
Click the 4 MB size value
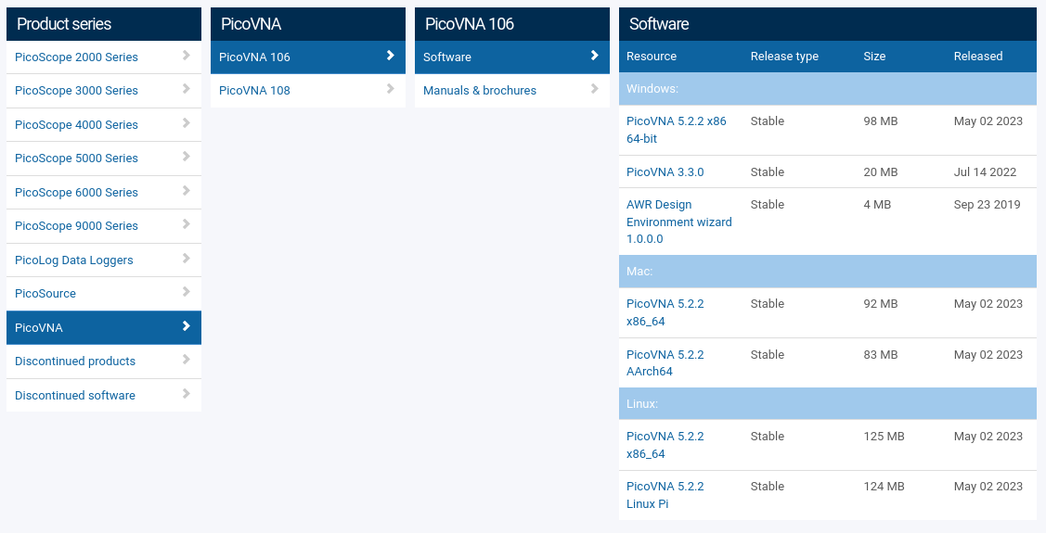(x=877, y=205)
